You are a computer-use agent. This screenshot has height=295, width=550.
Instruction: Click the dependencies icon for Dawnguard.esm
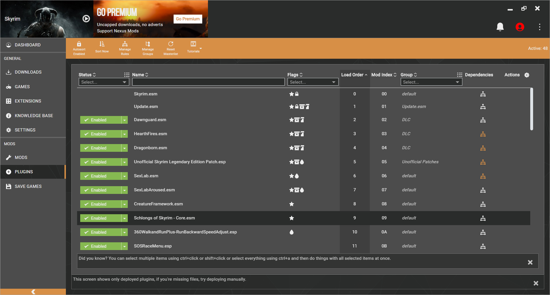pos(483,120)
